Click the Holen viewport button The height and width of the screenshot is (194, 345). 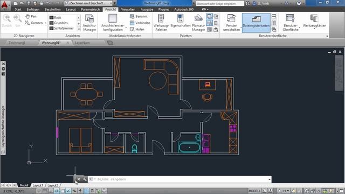[137, 29]
